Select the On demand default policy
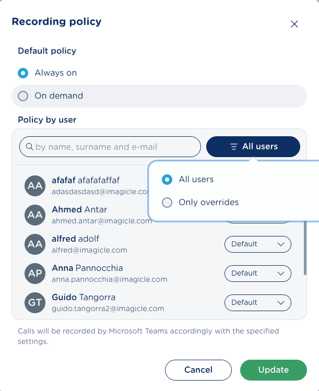 click(x=23, y=96)
